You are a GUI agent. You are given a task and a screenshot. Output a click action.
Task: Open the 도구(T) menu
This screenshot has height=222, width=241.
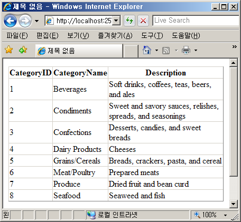[x=152, y=36]
